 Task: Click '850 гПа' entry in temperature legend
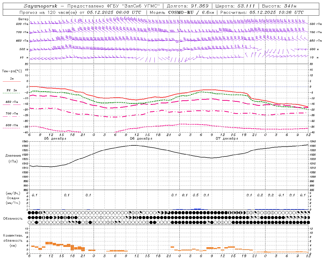tap(12, 102)
